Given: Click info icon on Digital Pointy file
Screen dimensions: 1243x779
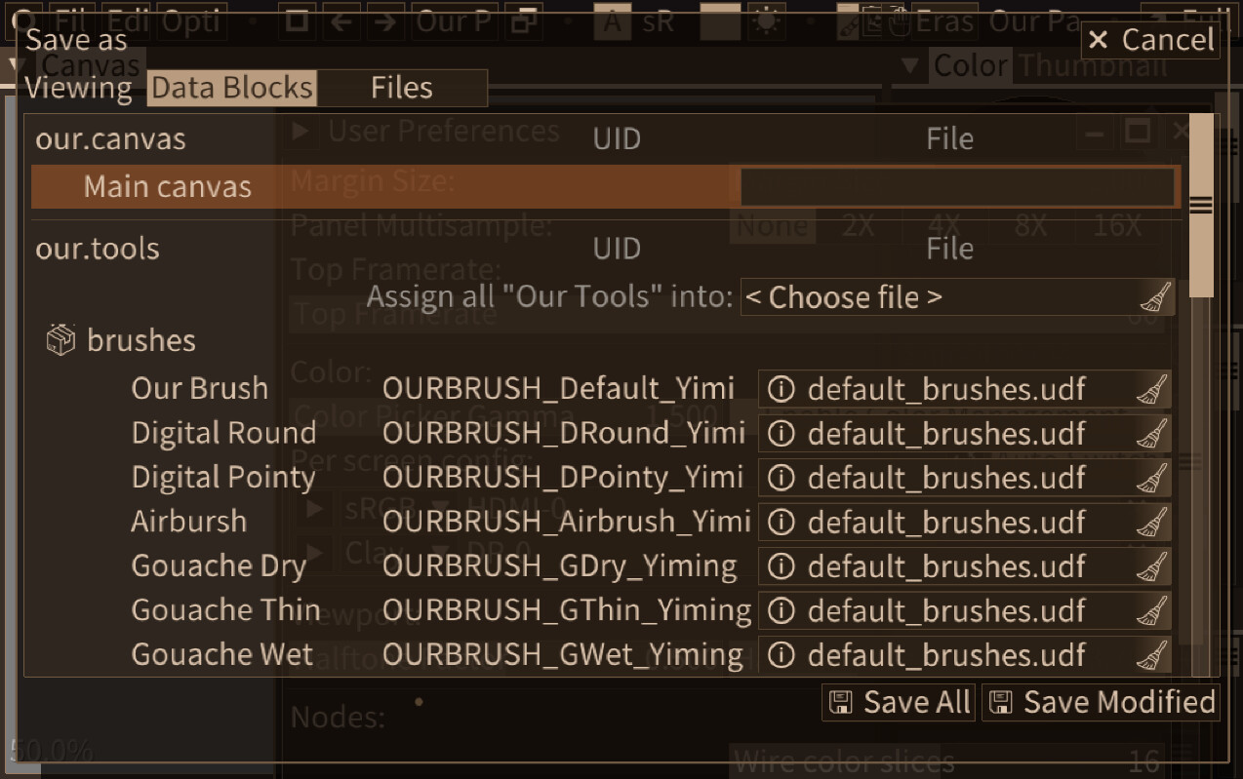Looking at the screenshot, I should click(x=781, y=478).
